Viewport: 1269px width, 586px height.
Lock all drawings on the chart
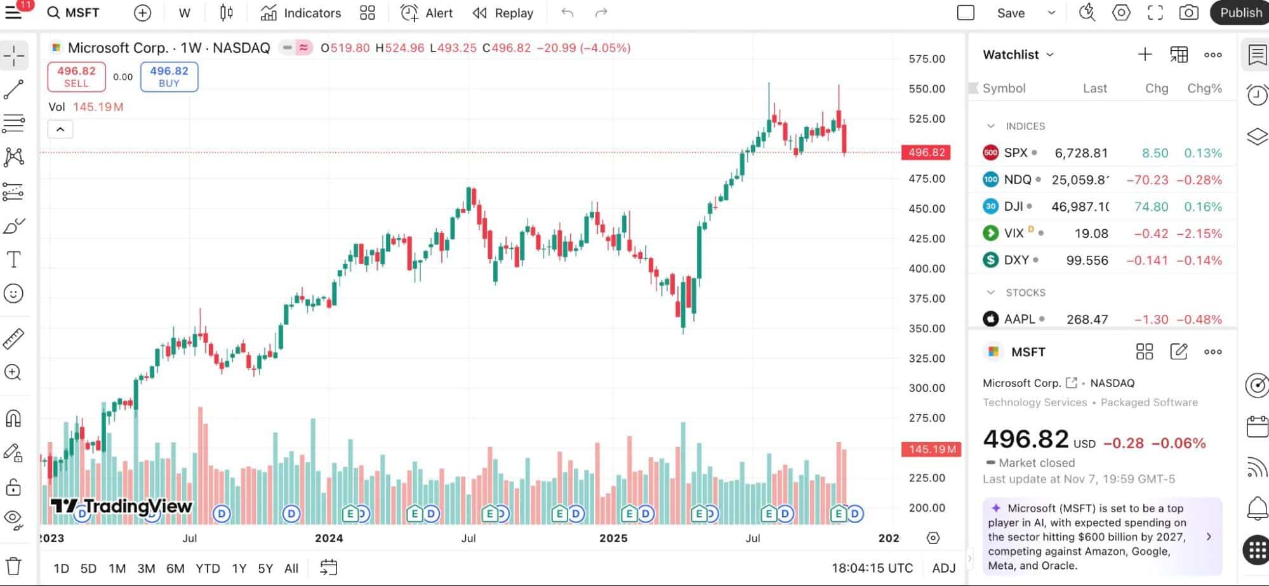pos(14,487)
